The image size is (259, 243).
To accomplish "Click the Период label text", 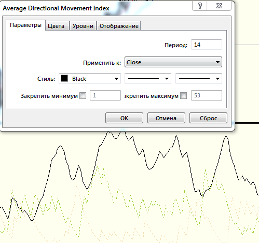I will tap(176, 45).
